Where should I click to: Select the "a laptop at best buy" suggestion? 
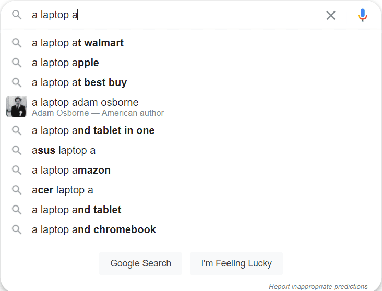tap(79, 82)
